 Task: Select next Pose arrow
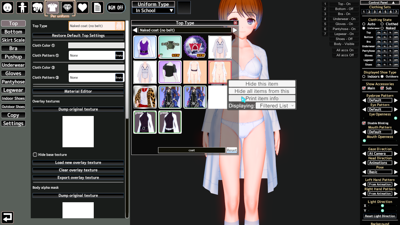[396, 172]
